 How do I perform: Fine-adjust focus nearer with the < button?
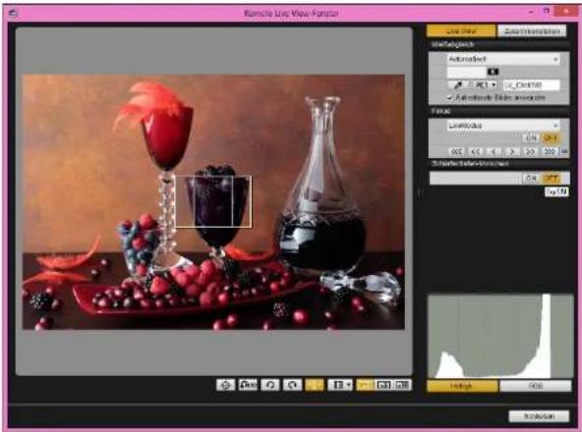tap(494, 151)
